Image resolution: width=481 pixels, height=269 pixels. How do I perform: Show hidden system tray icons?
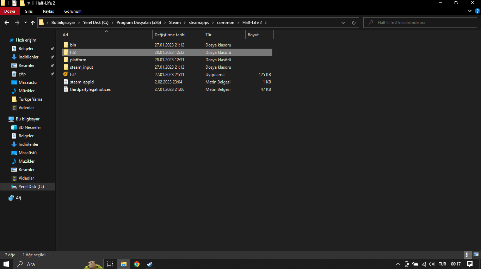pos(398,264)
